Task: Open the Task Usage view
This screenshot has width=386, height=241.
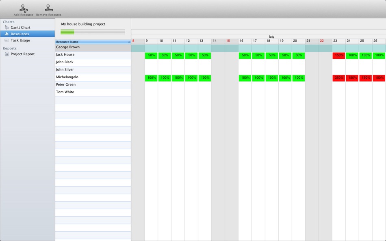Action: click(x=20, y=40)
